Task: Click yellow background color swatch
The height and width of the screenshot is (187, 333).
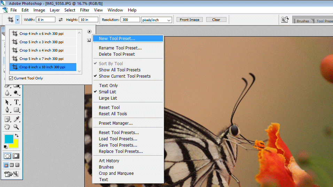Action: (15, 145)
